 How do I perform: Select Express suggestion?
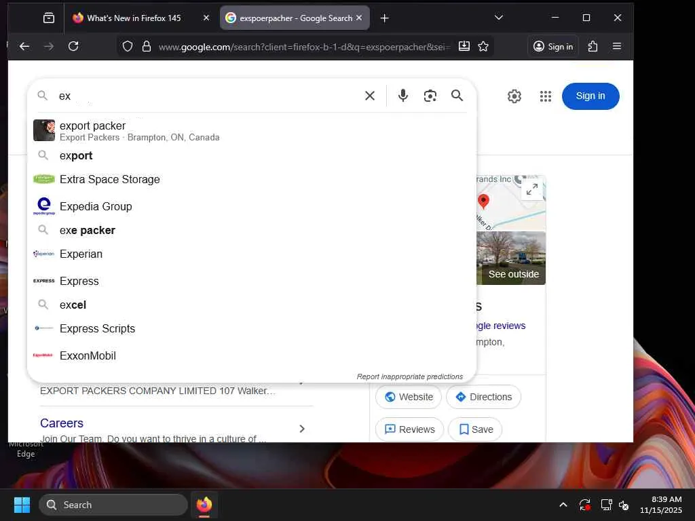point(251,281)
